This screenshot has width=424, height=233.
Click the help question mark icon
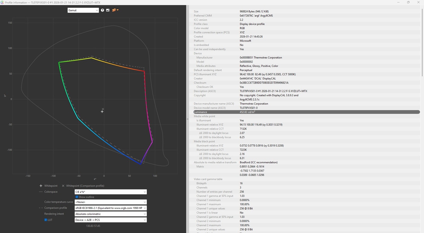102,10
